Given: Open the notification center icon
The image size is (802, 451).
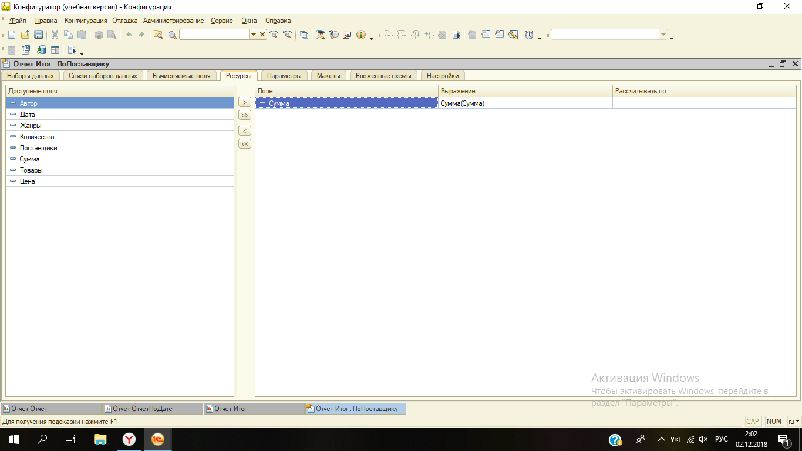Looking at the screenshot, I should pyautogui.click(x=783, y=439).
